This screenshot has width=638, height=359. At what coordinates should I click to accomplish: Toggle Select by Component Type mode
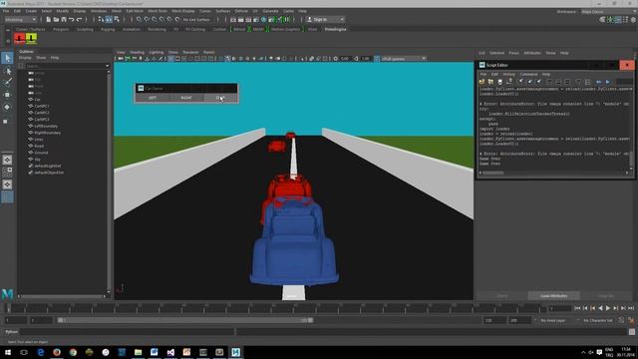pyautogui.click(x=117, y=20)
